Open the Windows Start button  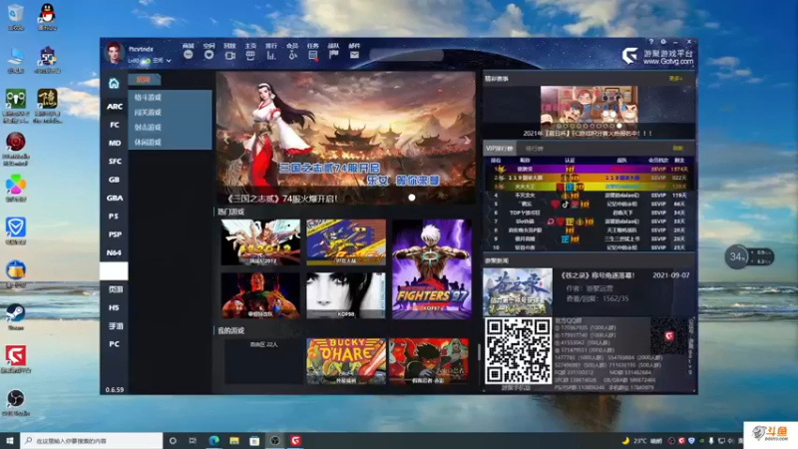click(x=10, y=441)
